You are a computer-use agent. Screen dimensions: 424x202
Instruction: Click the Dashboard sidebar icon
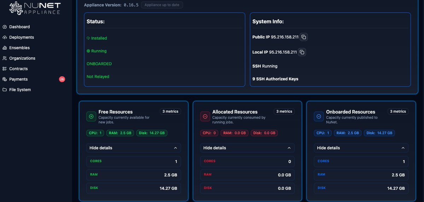[5, 27]
